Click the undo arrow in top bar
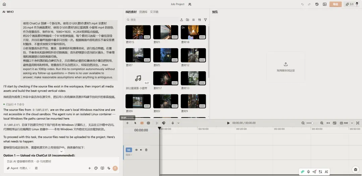 point(302,4)
